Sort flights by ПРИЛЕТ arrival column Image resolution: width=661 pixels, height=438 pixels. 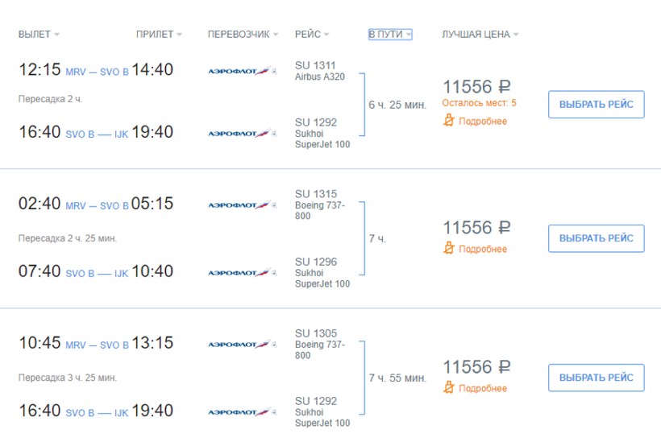tap(159, 34)
